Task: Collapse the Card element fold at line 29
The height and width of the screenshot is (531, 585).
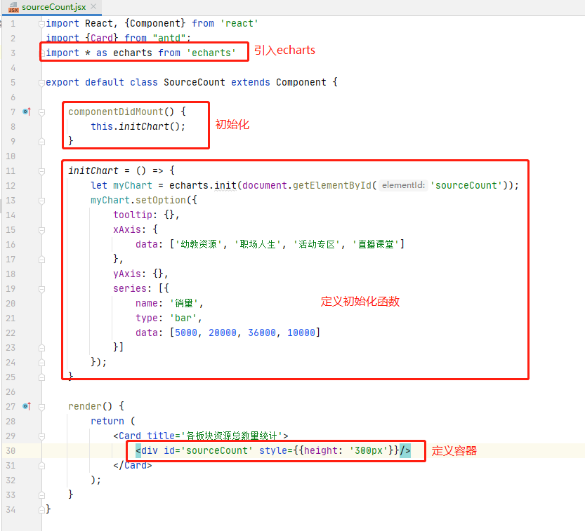Action: [41, 436]
